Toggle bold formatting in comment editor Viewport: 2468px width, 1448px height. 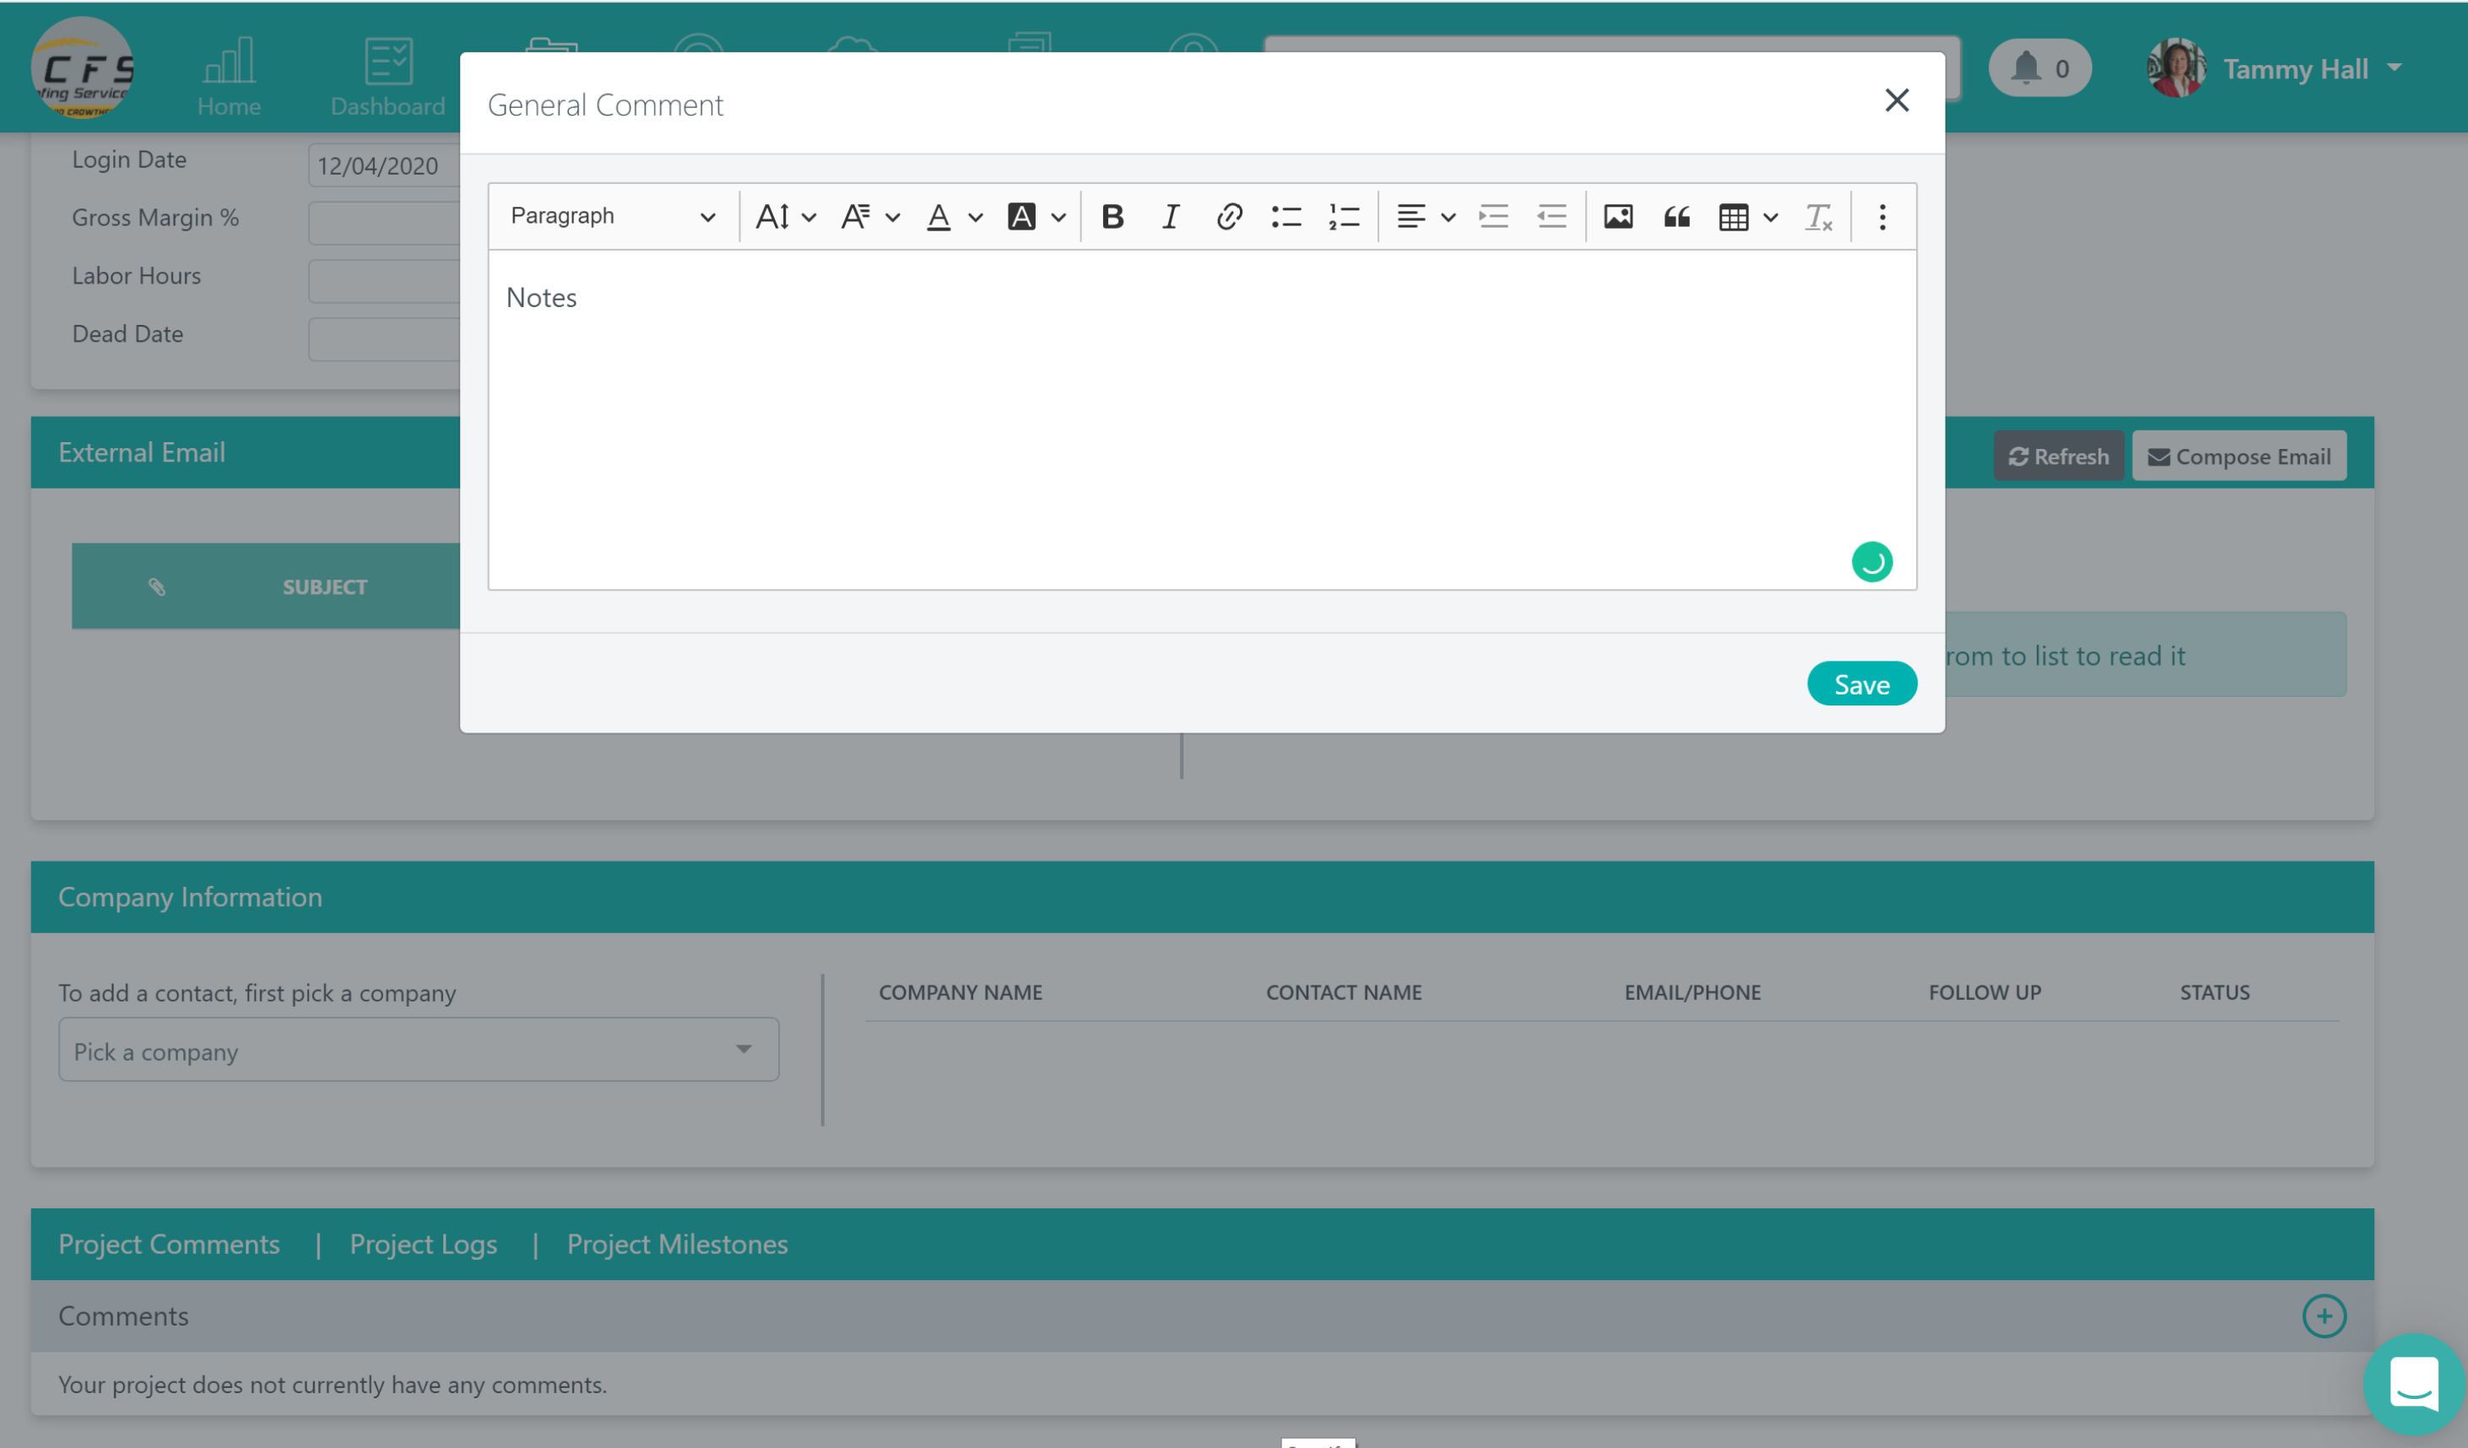pyautogui.click(x=1112, y=216)
